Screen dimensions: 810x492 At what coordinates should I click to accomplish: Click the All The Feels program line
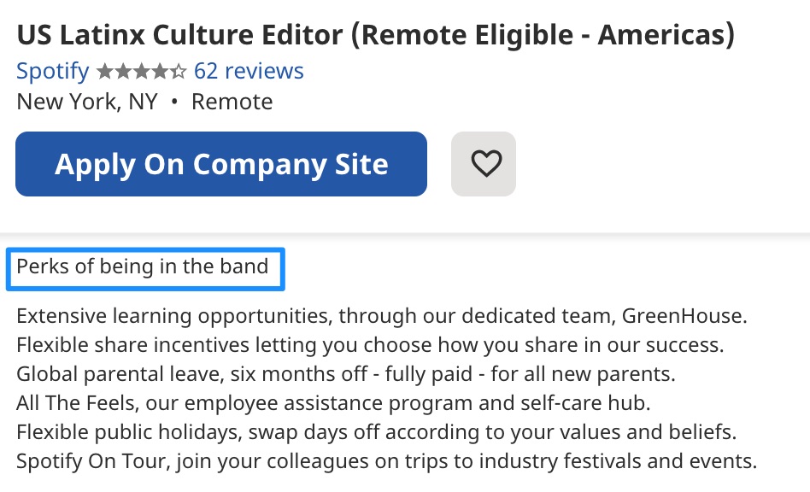pyautogui.click(x=333, y=402)
